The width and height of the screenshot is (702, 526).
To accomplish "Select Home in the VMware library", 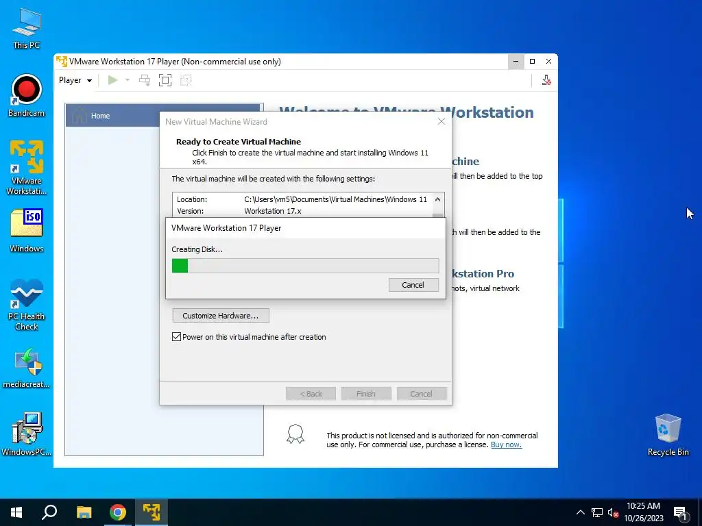I will (x=162, y=115).
